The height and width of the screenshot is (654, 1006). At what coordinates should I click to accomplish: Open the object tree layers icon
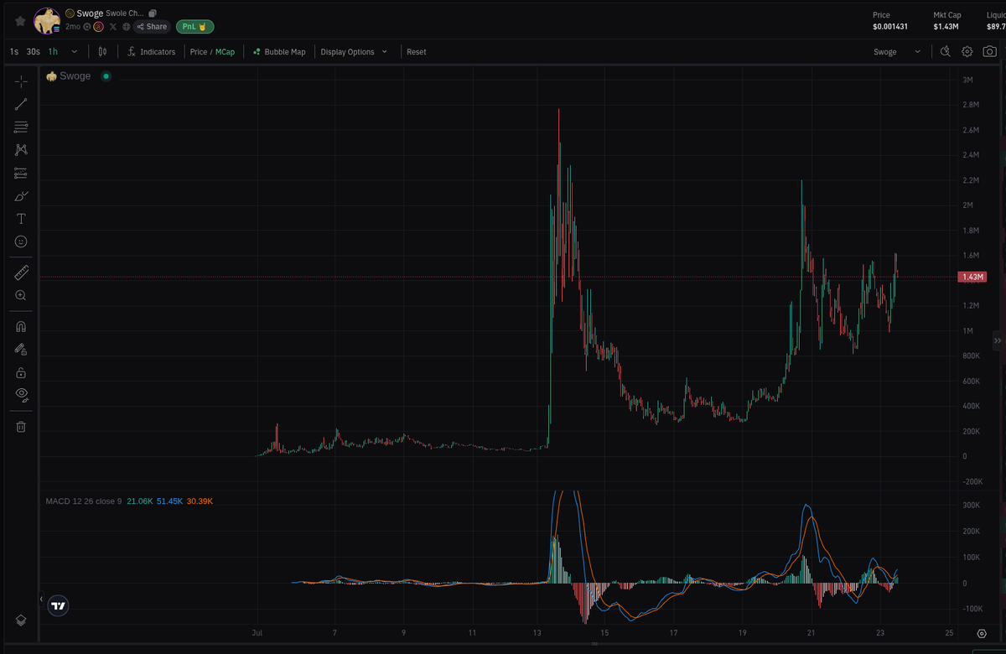[x=22, y=620]
